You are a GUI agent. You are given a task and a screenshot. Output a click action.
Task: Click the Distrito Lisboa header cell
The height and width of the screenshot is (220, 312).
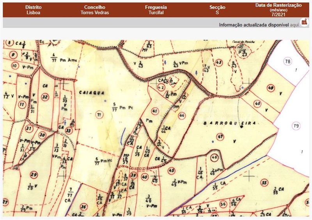[34, 10]
